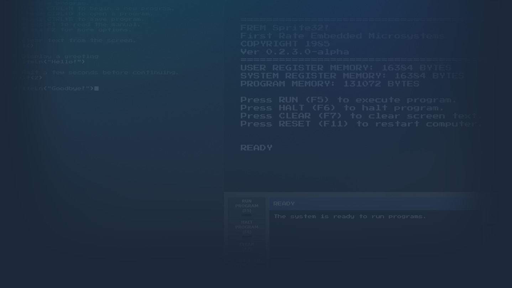Click "Press CLEAR (F7) to clear screen text" line
Viewport: 512px width, 288px height.
click(x=361, y=116)
